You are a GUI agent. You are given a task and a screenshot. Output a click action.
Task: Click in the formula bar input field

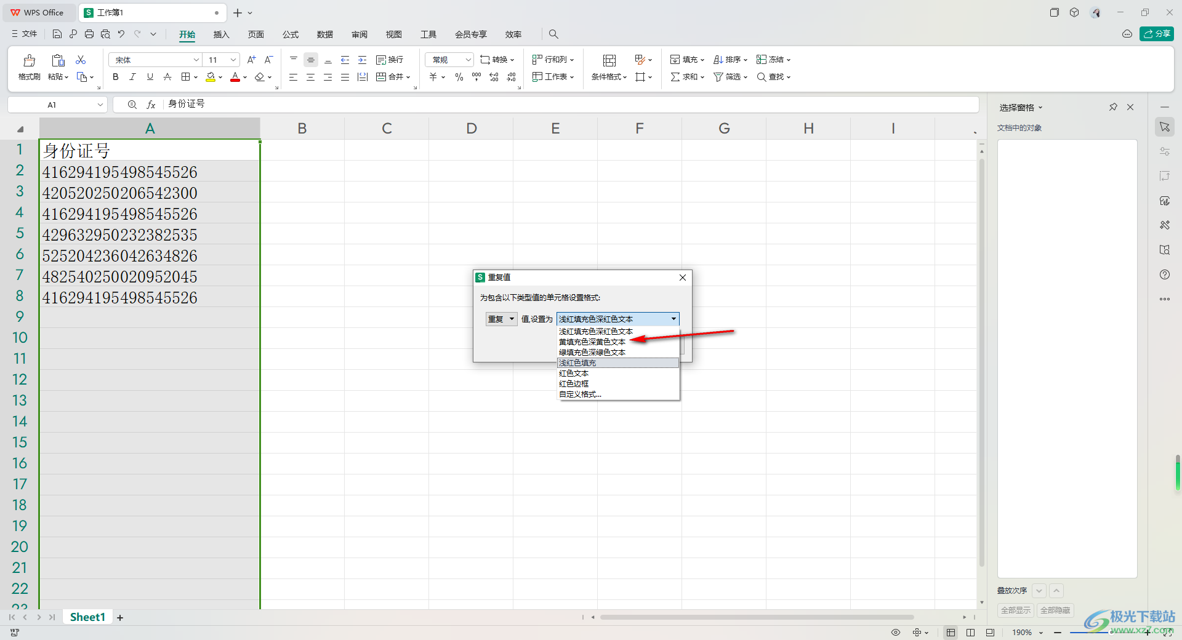(570, 105)
